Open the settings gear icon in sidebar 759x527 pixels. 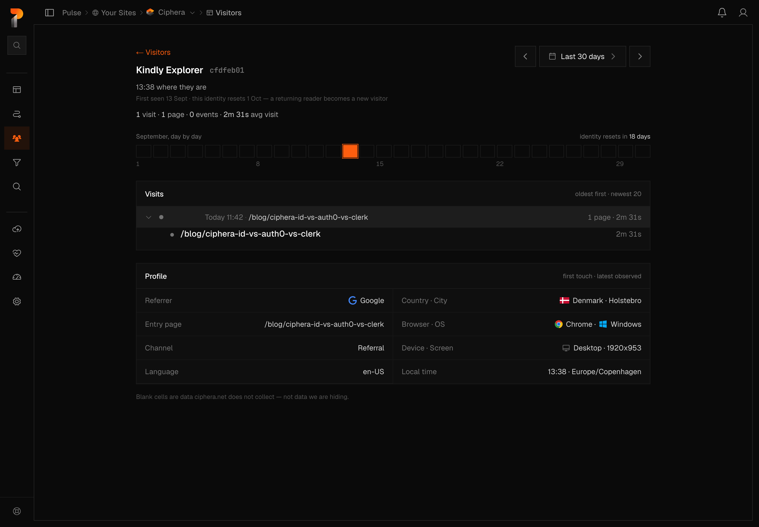[x=17, y=301]
